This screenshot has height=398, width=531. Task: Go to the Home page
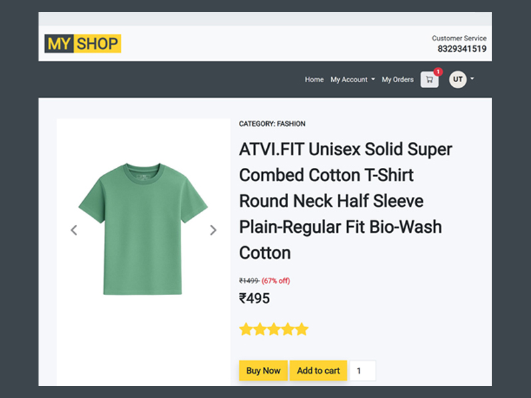(314, 80)
